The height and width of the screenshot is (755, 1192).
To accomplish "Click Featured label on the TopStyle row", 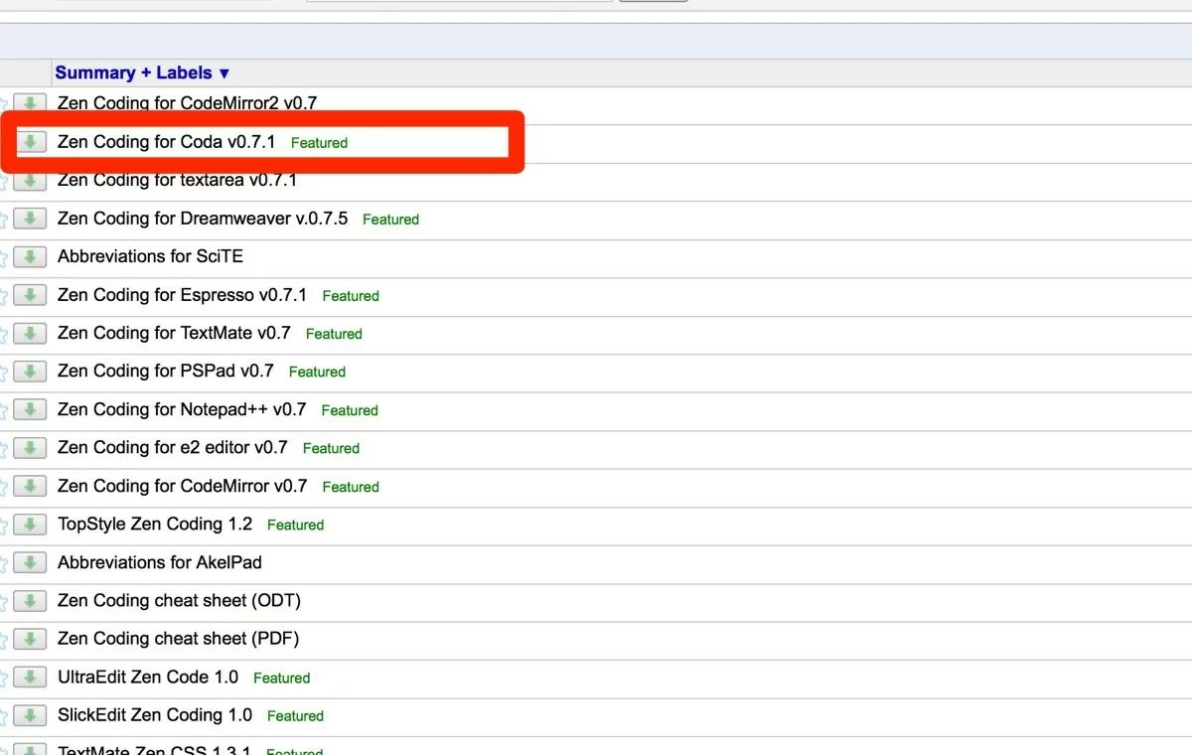I will coord(295,525).
